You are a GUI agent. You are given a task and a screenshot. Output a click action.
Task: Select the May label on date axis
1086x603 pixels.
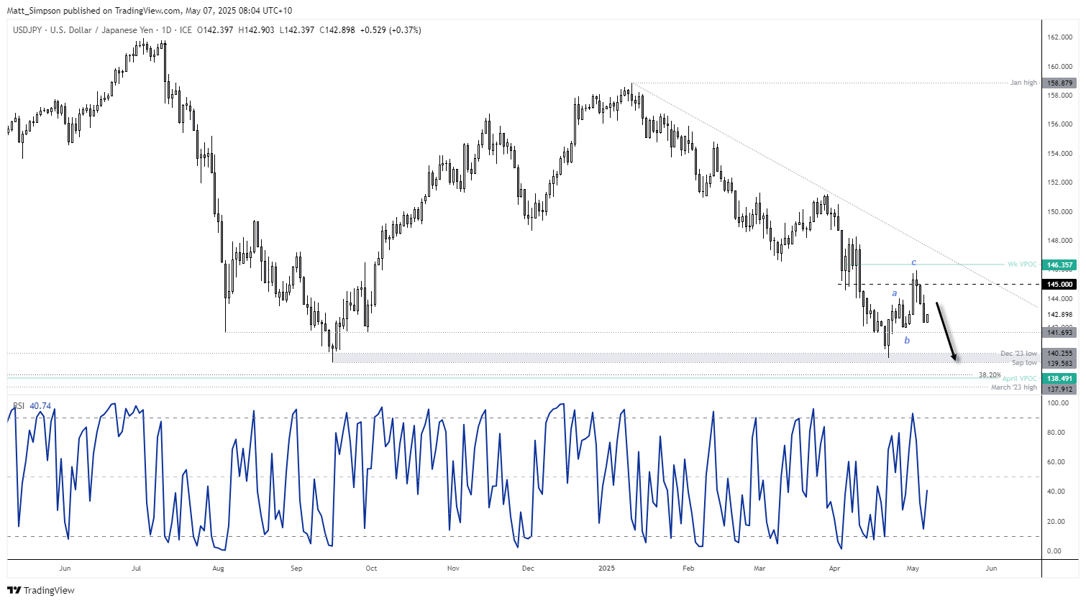913,568
